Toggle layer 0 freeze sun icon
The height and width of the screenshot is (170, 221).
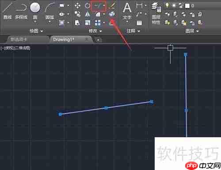174,6
